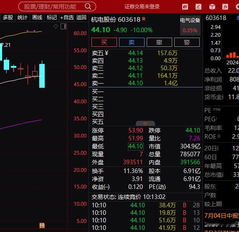Click the 股东户数 label
Viewport: 239px width, 232px height.
click(x=210, y=191)
